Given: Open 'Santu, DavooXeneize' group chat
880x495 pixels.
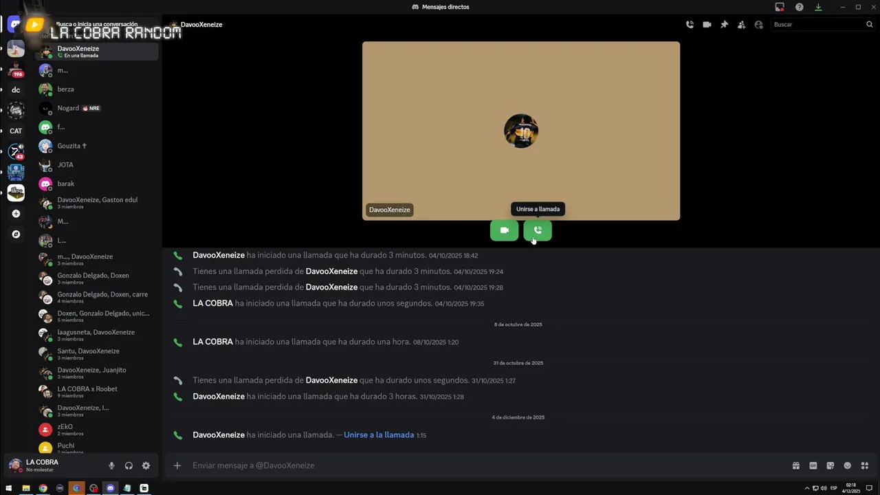Looking at the screenshot, I should 97,354.
